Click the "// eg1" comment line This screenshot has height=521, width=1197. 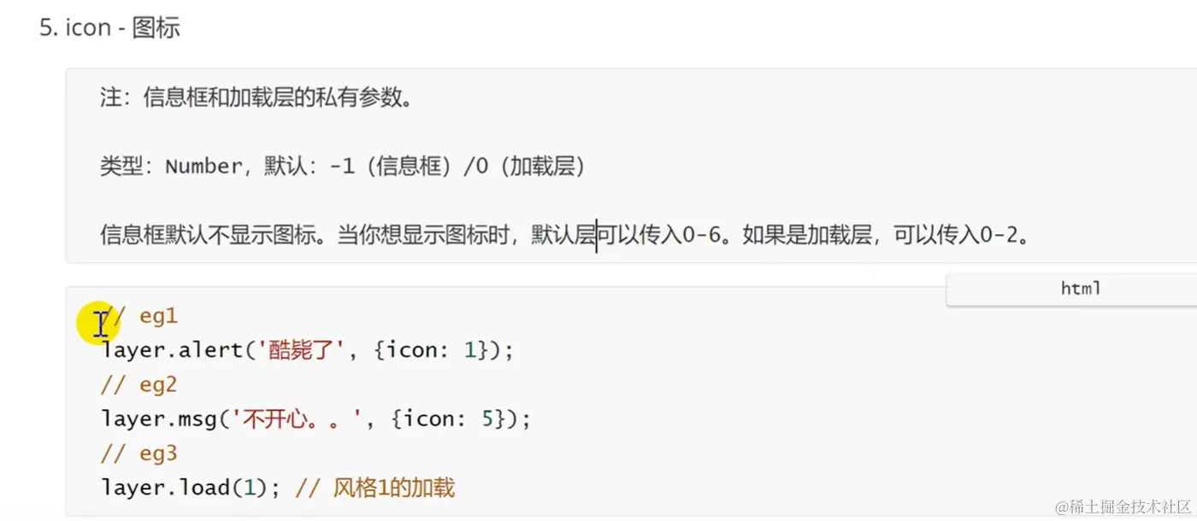(x=139, y=316)
